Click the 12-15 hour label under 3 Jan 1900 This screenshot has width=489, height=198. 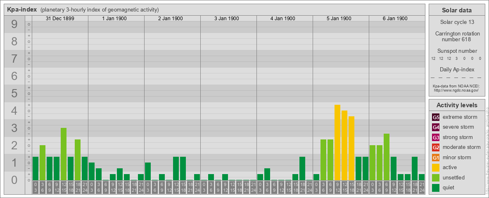pyautogui.click(x=232, y=188)
